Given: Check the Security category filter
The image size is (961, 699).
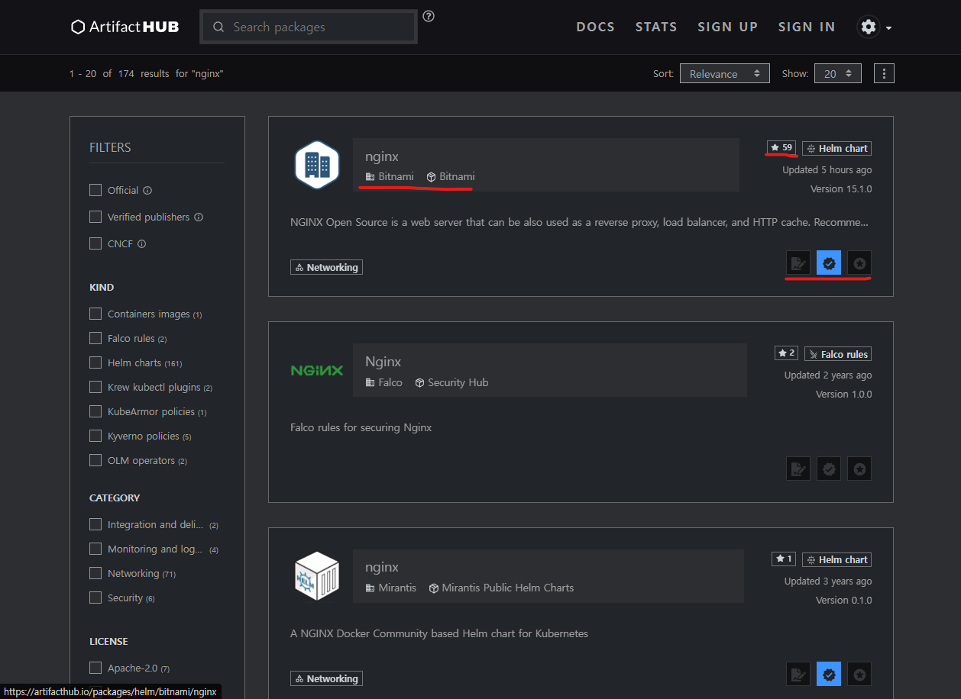Looking at the screenshot, I should click(95, 598).
